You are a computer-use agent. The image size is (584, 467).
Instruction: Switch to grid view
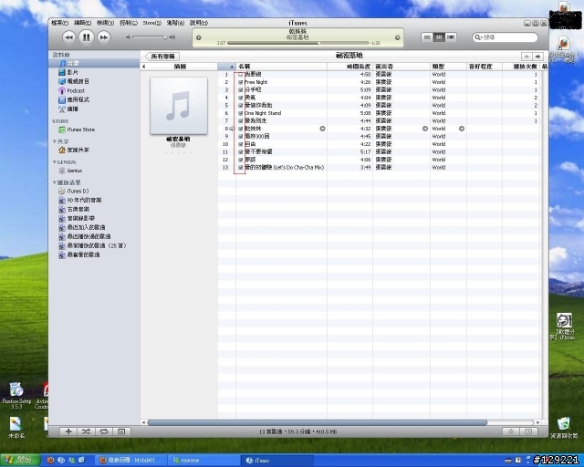tap(439, 37)
